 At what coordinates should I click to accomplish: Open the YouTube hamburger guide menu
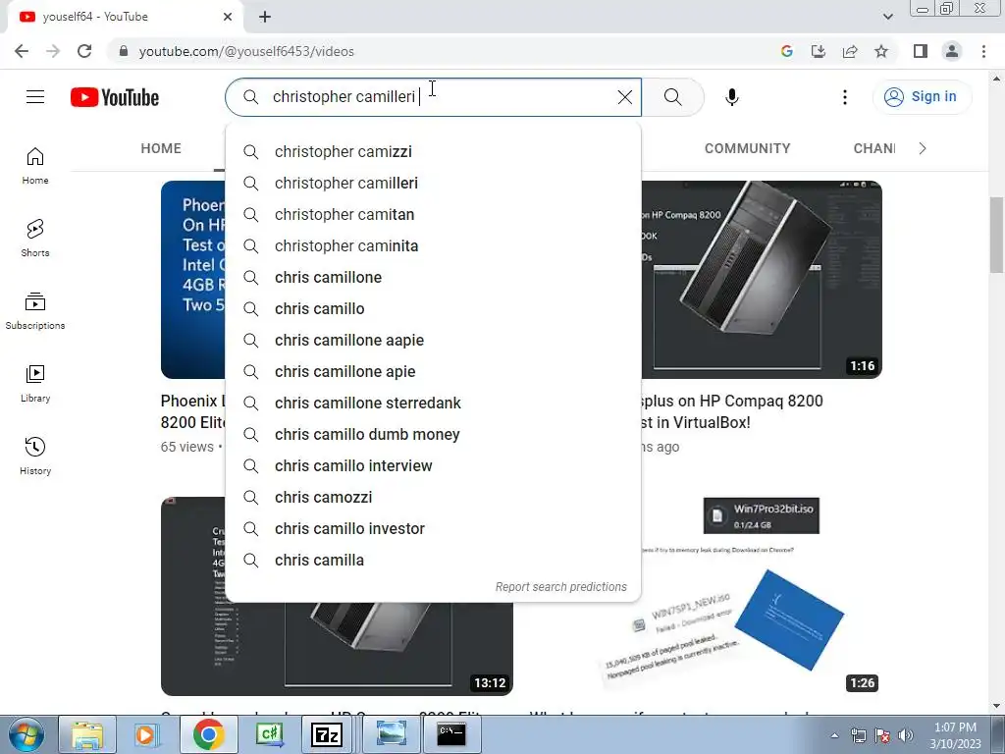pos(35,97)
